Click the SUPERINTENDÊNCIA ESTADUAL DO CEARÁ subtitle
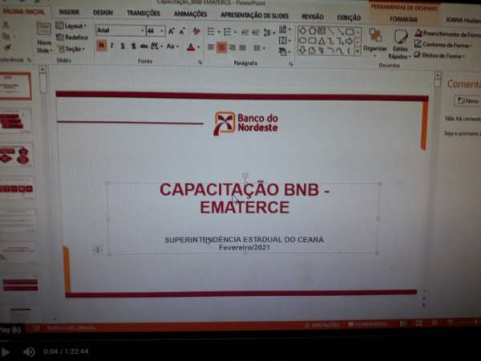 coord(245,240)
